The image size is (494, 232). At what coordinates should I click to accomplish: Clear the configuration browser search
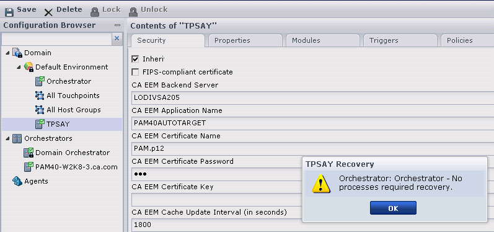[x=117, y=38]
